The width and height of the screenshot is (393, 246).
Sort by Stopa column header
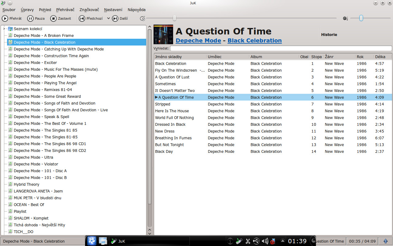(x=317, y=57)
